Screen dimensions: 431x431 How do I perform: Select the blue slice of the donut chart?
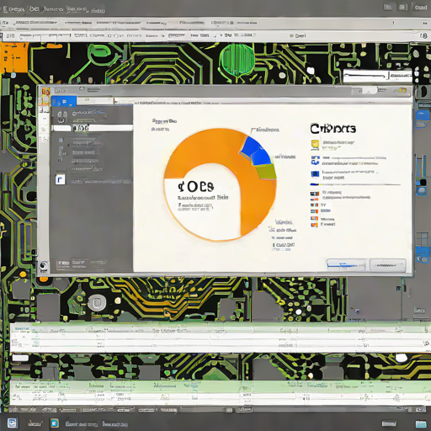click(256, 151)
